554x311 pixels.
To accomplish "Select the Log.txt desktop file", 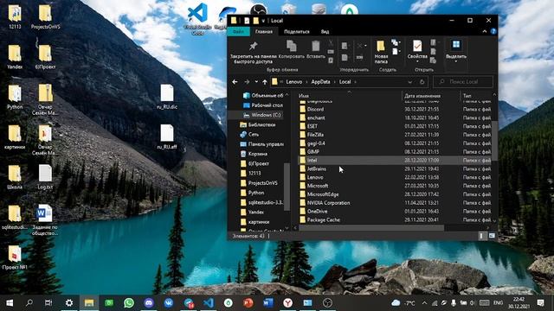I will tap(45, 177).
